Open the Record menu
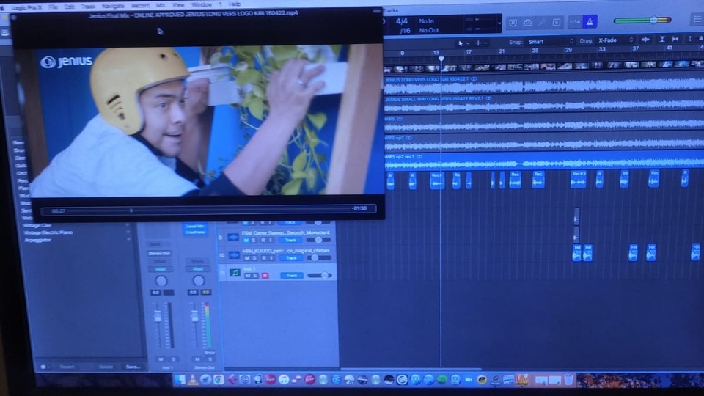This screenshot has width=704, height=396. click(x=140, y=6)
